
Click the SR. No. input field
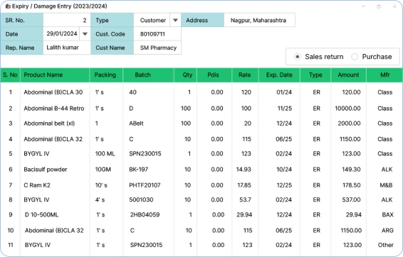pos(67,21)
